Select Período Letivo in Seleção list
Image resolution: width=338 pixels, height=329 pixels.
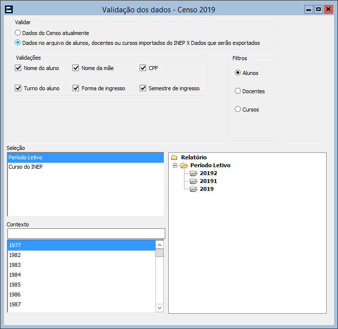[85, 157]
